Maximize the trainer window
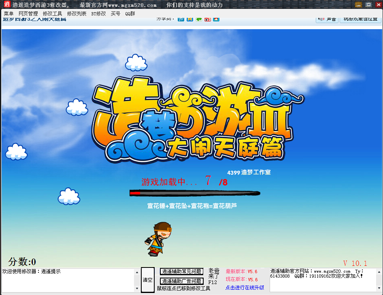The width and height of the screenshot is (383, 295). point(368,4)
